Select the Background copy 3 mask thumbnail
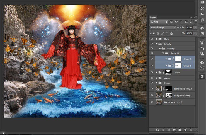The width and height of the screenshot is (206, 135). 168,88
